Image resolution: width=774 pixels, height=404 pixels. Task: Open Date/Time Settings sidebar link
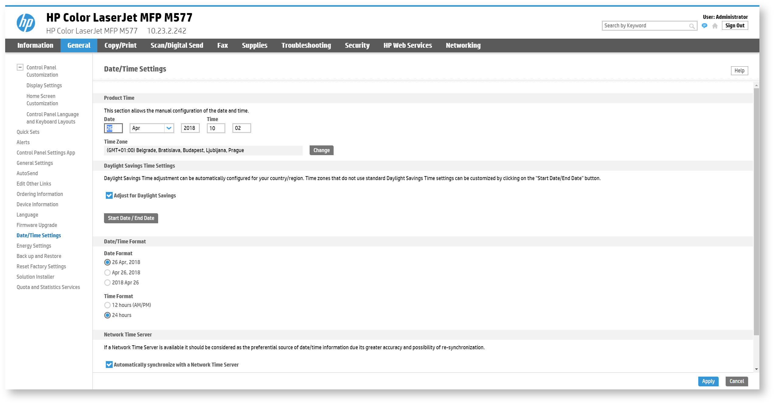click(x=39, y=235)
